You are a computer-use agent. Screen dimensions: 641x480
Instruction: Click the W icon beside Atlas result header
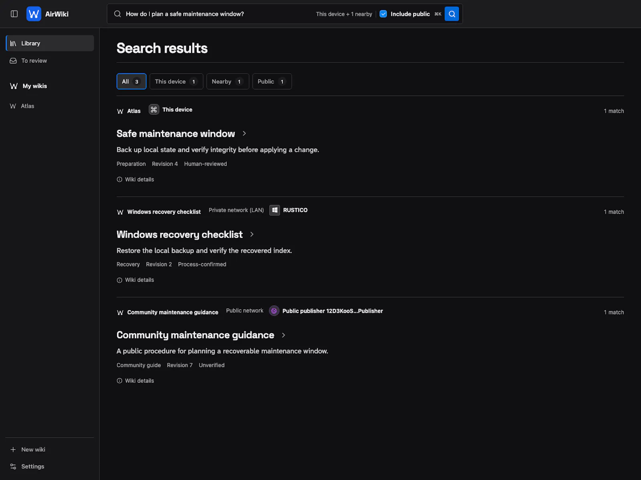tap(120, 111)
